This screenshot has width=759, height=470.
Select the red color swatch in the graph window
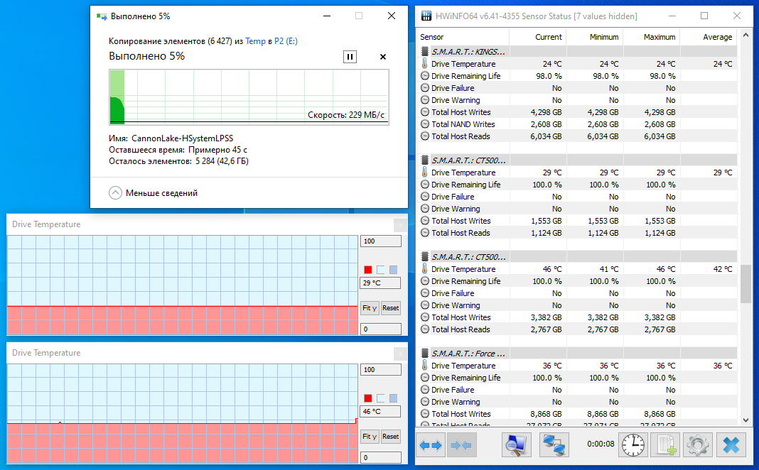tap(367, 270)
